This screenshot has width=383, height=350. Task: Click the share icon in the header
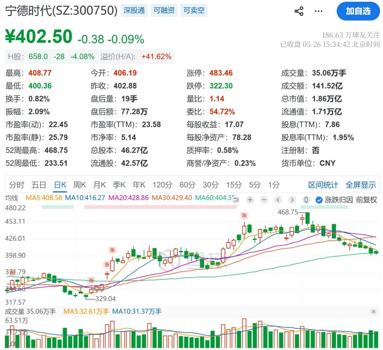[299, 11]
